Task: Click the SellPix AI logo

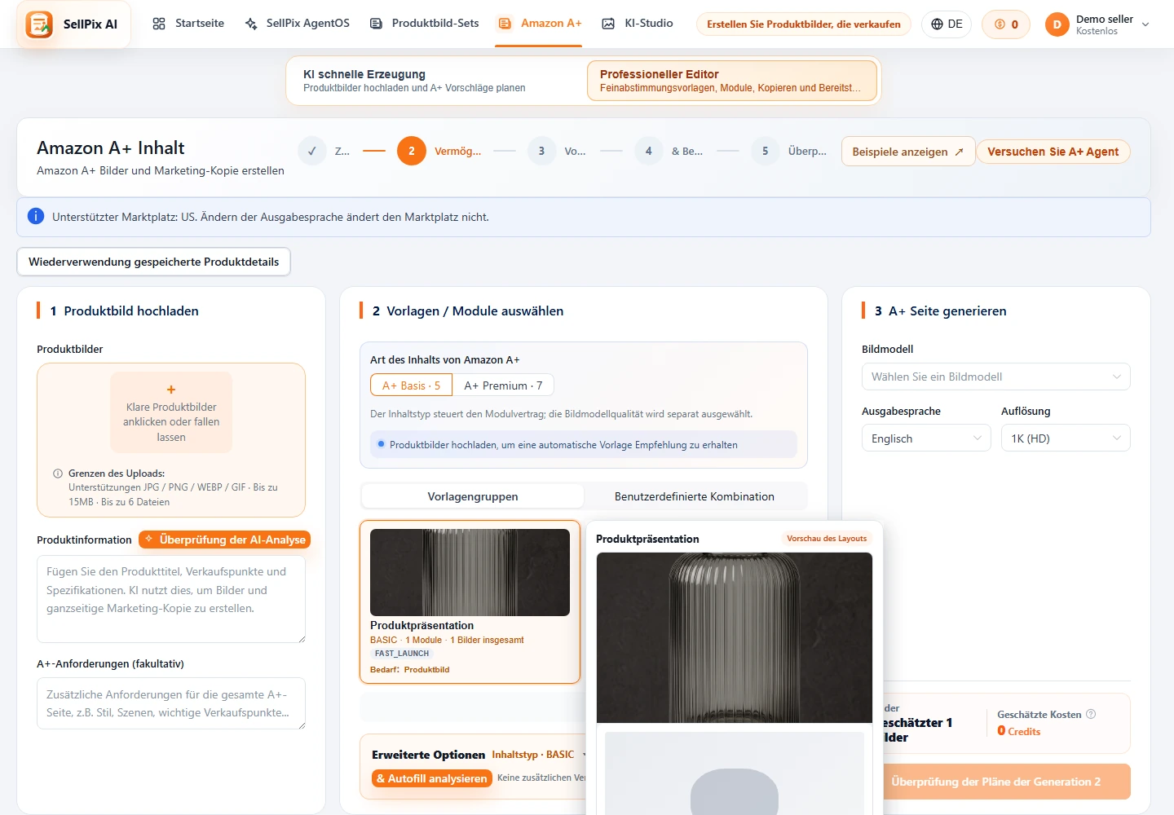Action: coord(39,24)
